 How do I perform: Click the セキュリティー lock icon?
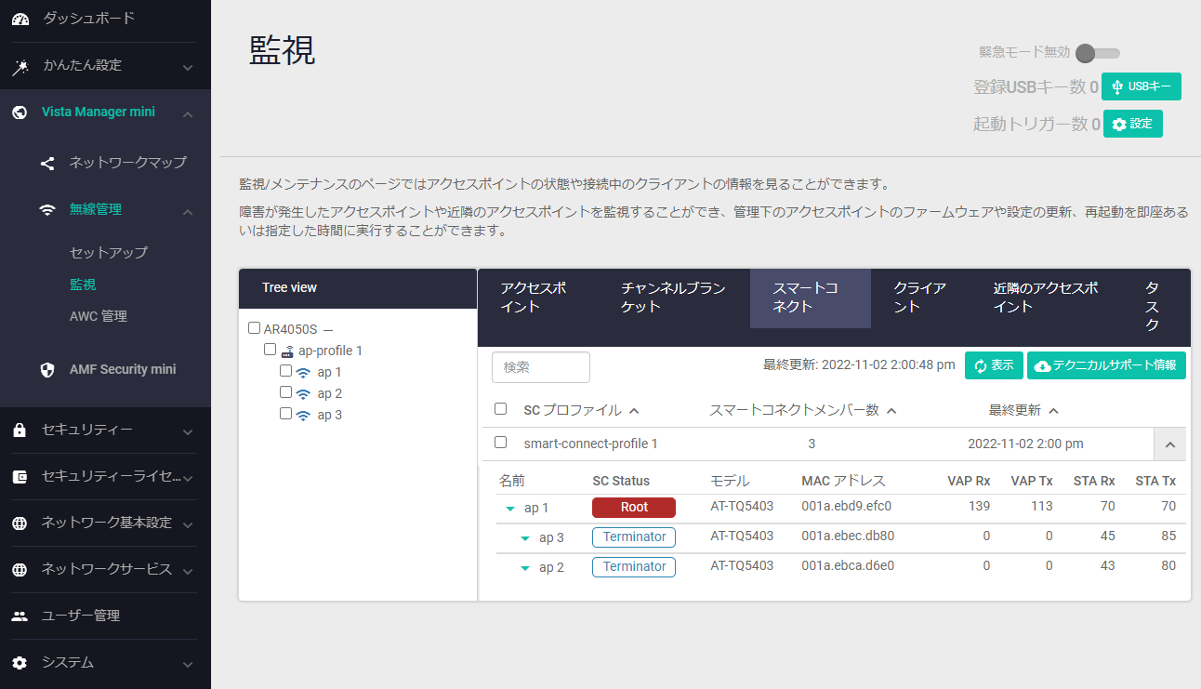tap(20, 431)
